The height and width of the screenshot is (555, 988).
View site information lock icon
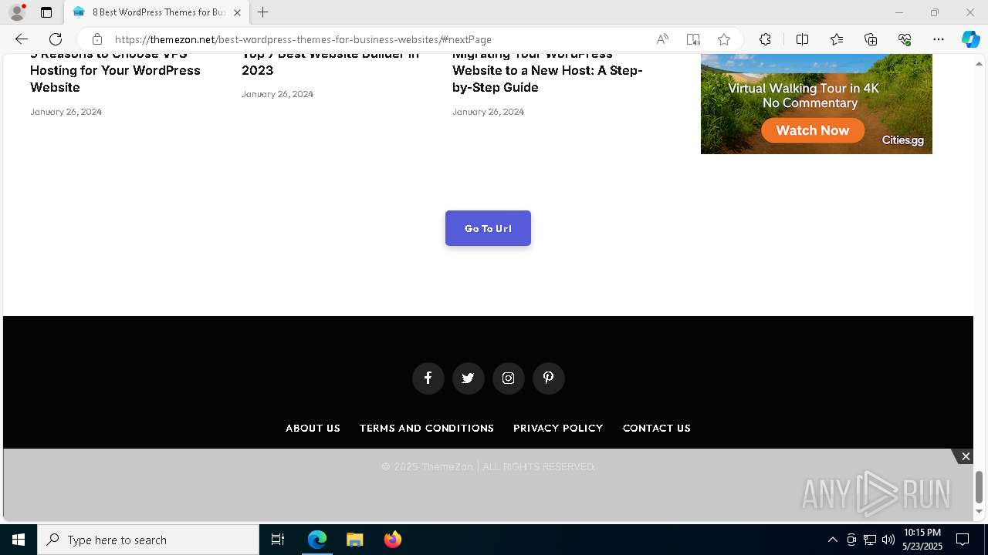(96, 39)
